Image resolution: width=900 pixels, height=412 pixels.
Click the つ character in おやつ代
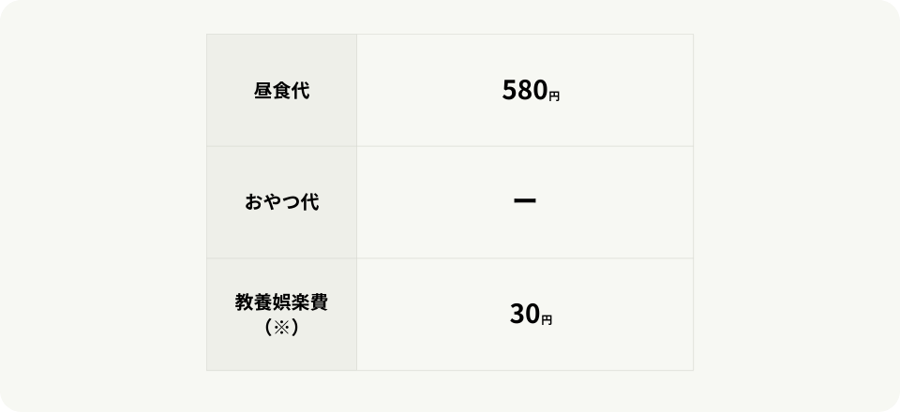[290, 202]
